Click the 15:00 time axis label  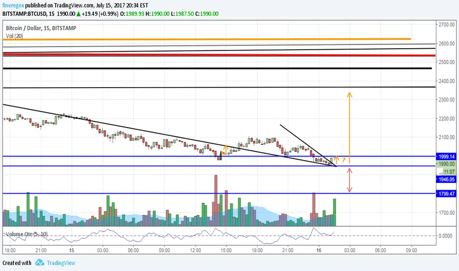tap(226, 250)
